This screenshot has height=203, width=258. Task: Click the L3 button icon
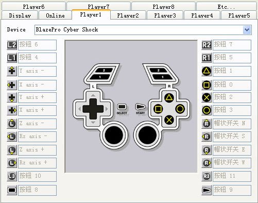(x=12, y=176)
